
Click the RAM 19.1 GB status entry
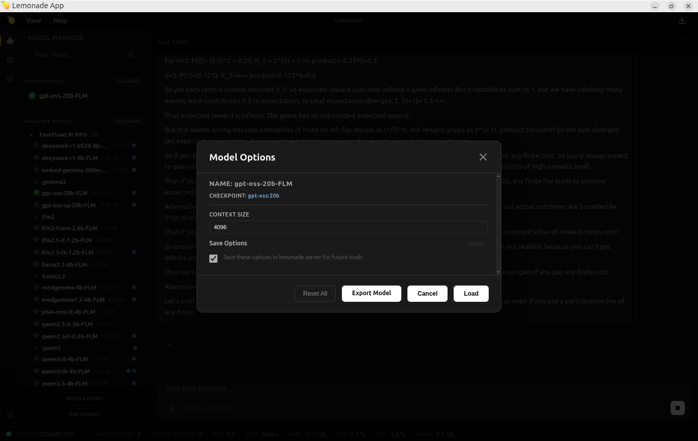pyautogui.click(x=306, y=435)
